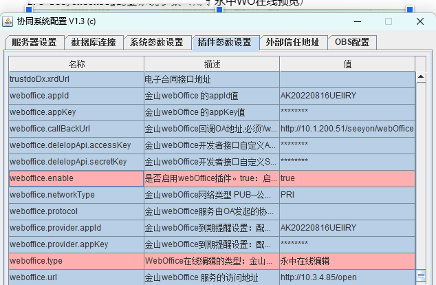The height and width of the screenshot is (285, 436).
Task: Click empty value cell of trustdoDx.xrdUrl
Action: pyautogui.click(x=347, y=80)
